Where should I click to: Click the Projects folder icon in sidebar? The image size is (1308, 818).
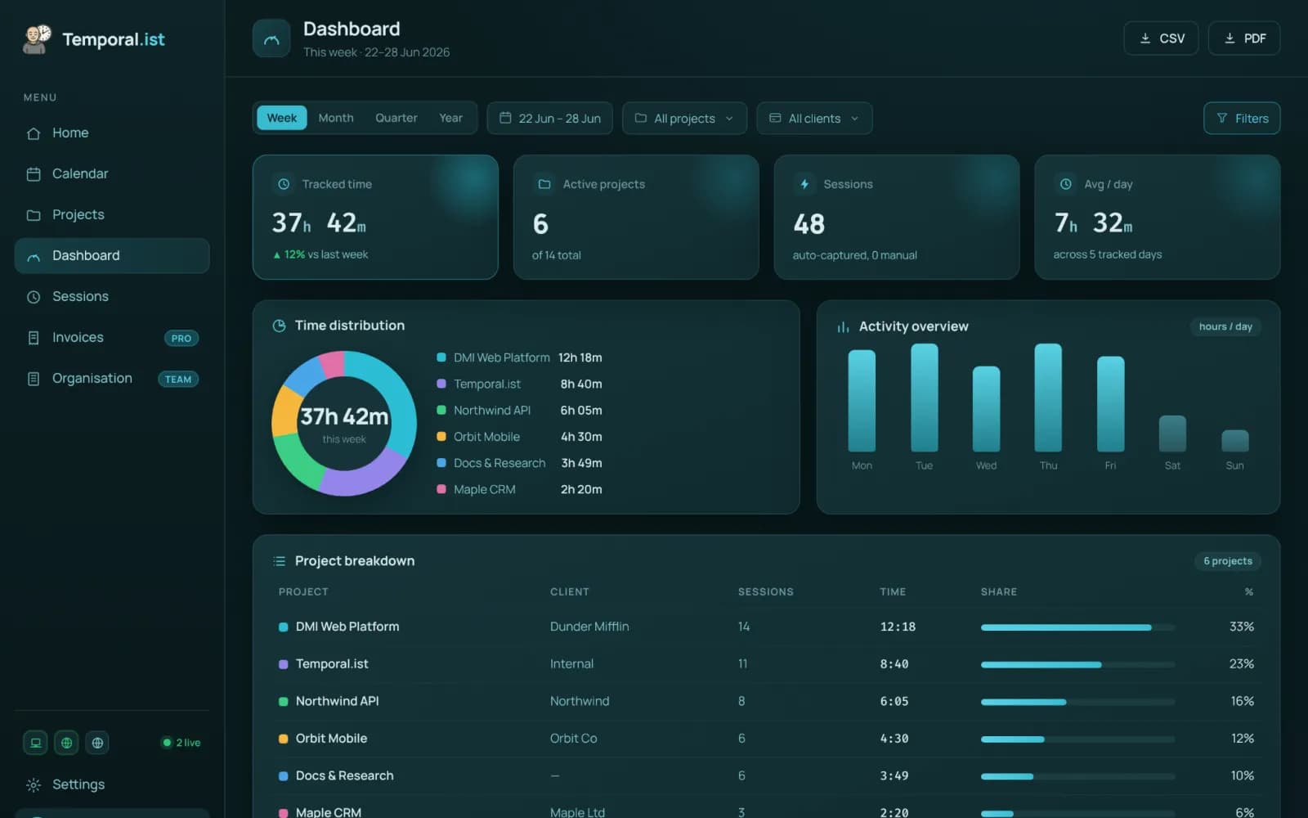34,215
